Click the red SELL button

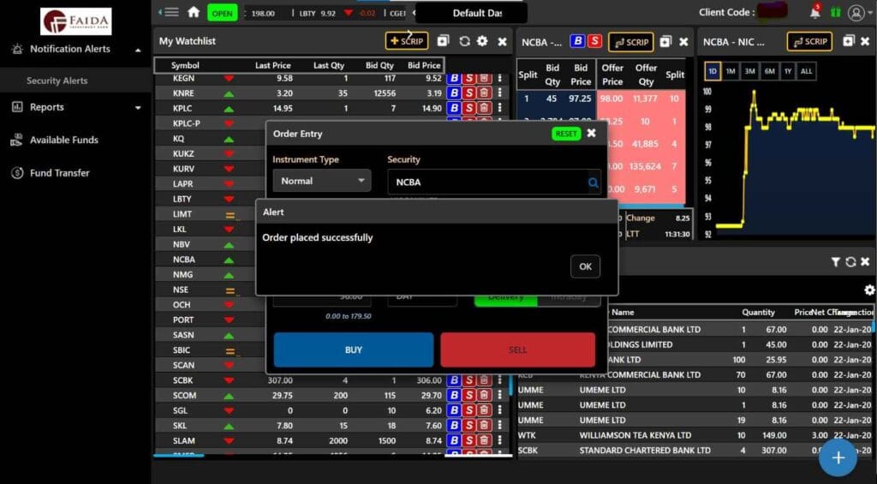point(517,350)
